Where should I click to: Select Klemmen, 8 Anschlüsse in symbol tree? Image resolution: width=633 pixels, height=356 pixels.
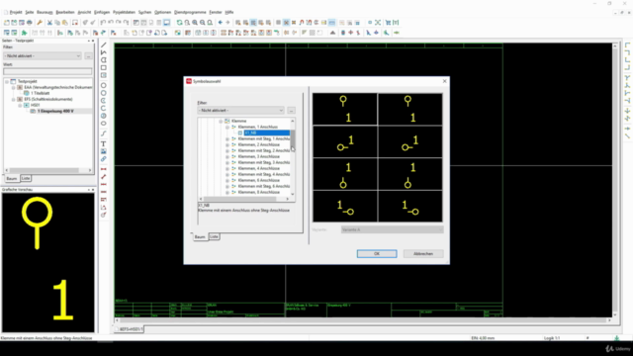(x=259, y=192)
